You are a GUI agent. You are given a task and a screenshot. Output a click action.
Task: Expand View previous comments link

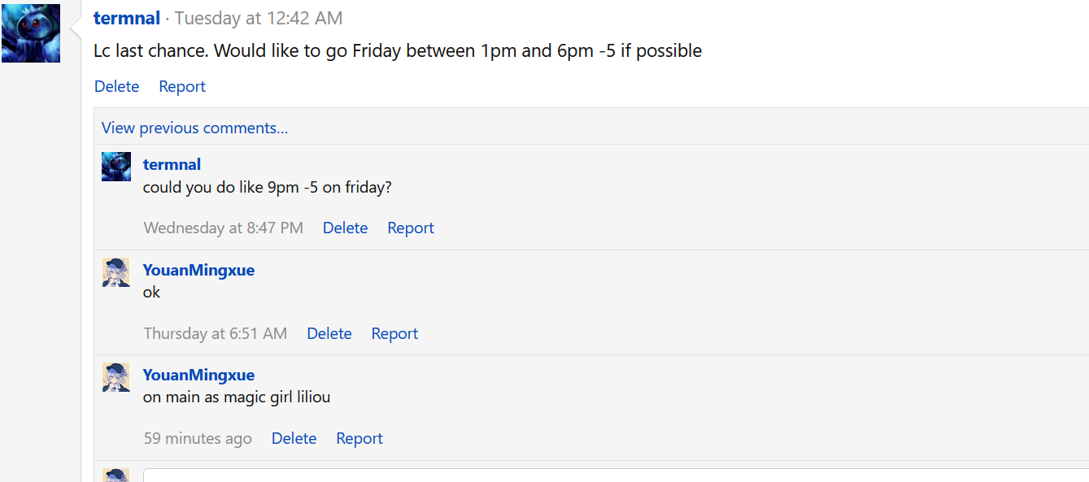[194, 128]
